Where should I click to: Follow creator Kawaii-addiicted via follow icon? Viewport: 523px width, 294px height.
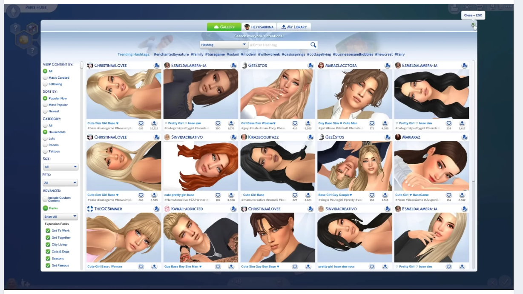[x=233, y=209]
